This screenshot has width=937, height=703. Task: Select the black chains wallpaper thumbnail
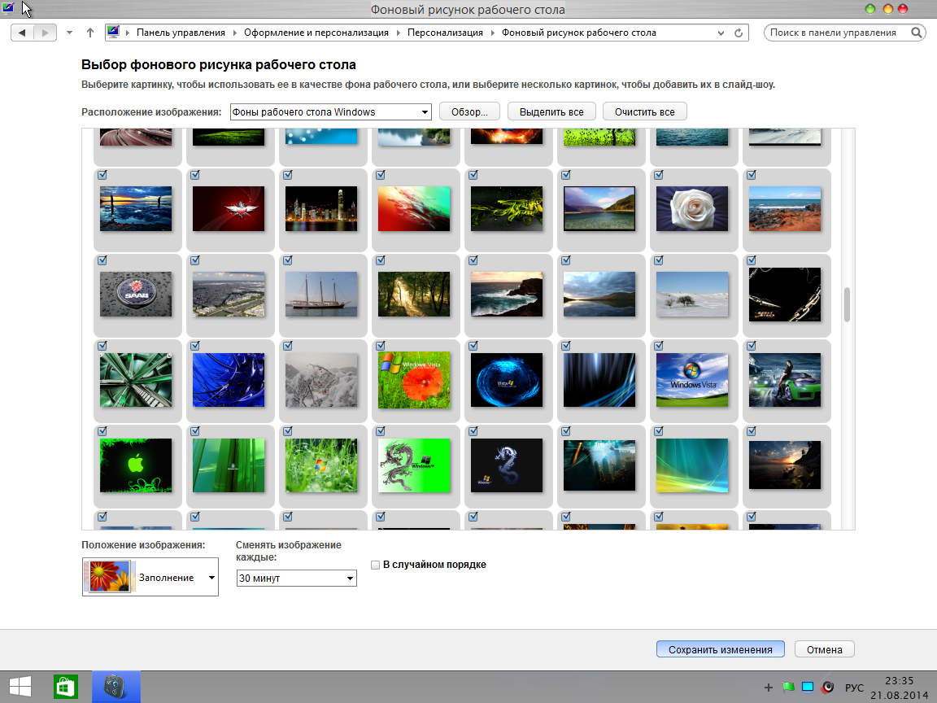785,294
